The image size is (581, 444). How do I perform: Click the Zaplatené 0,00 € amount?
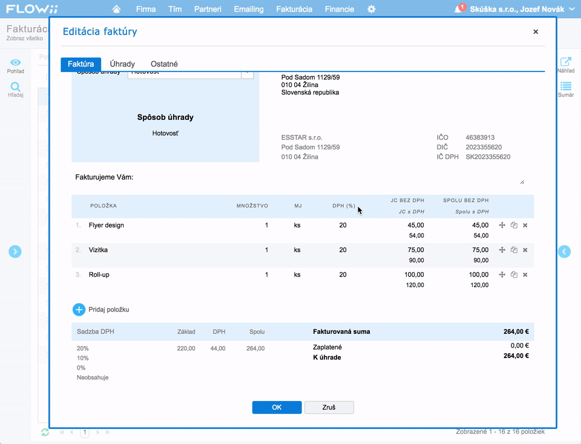pos(519,345)
